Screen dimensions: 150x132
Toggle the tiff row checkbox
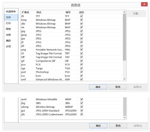(x=81, y=57)
